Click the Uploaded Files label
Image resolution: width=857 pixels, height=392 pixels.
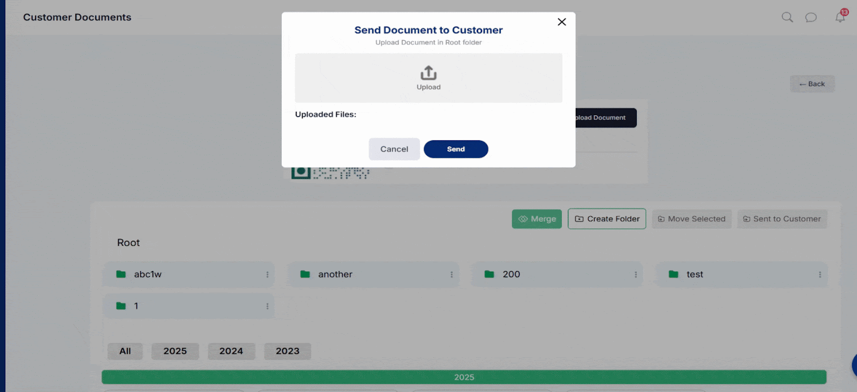pyautogui.click(x=326, y=115)
